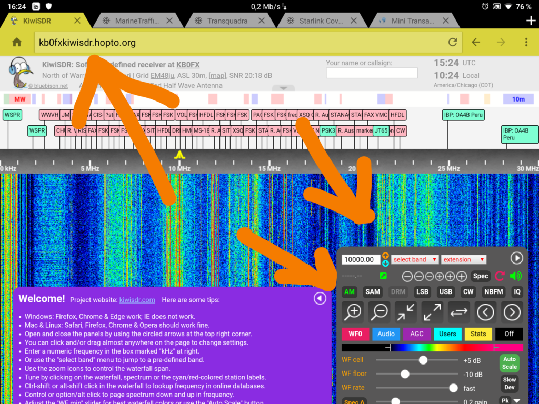
Task: Click the 10000.00 frequency entry box
Action: (361, 259)
